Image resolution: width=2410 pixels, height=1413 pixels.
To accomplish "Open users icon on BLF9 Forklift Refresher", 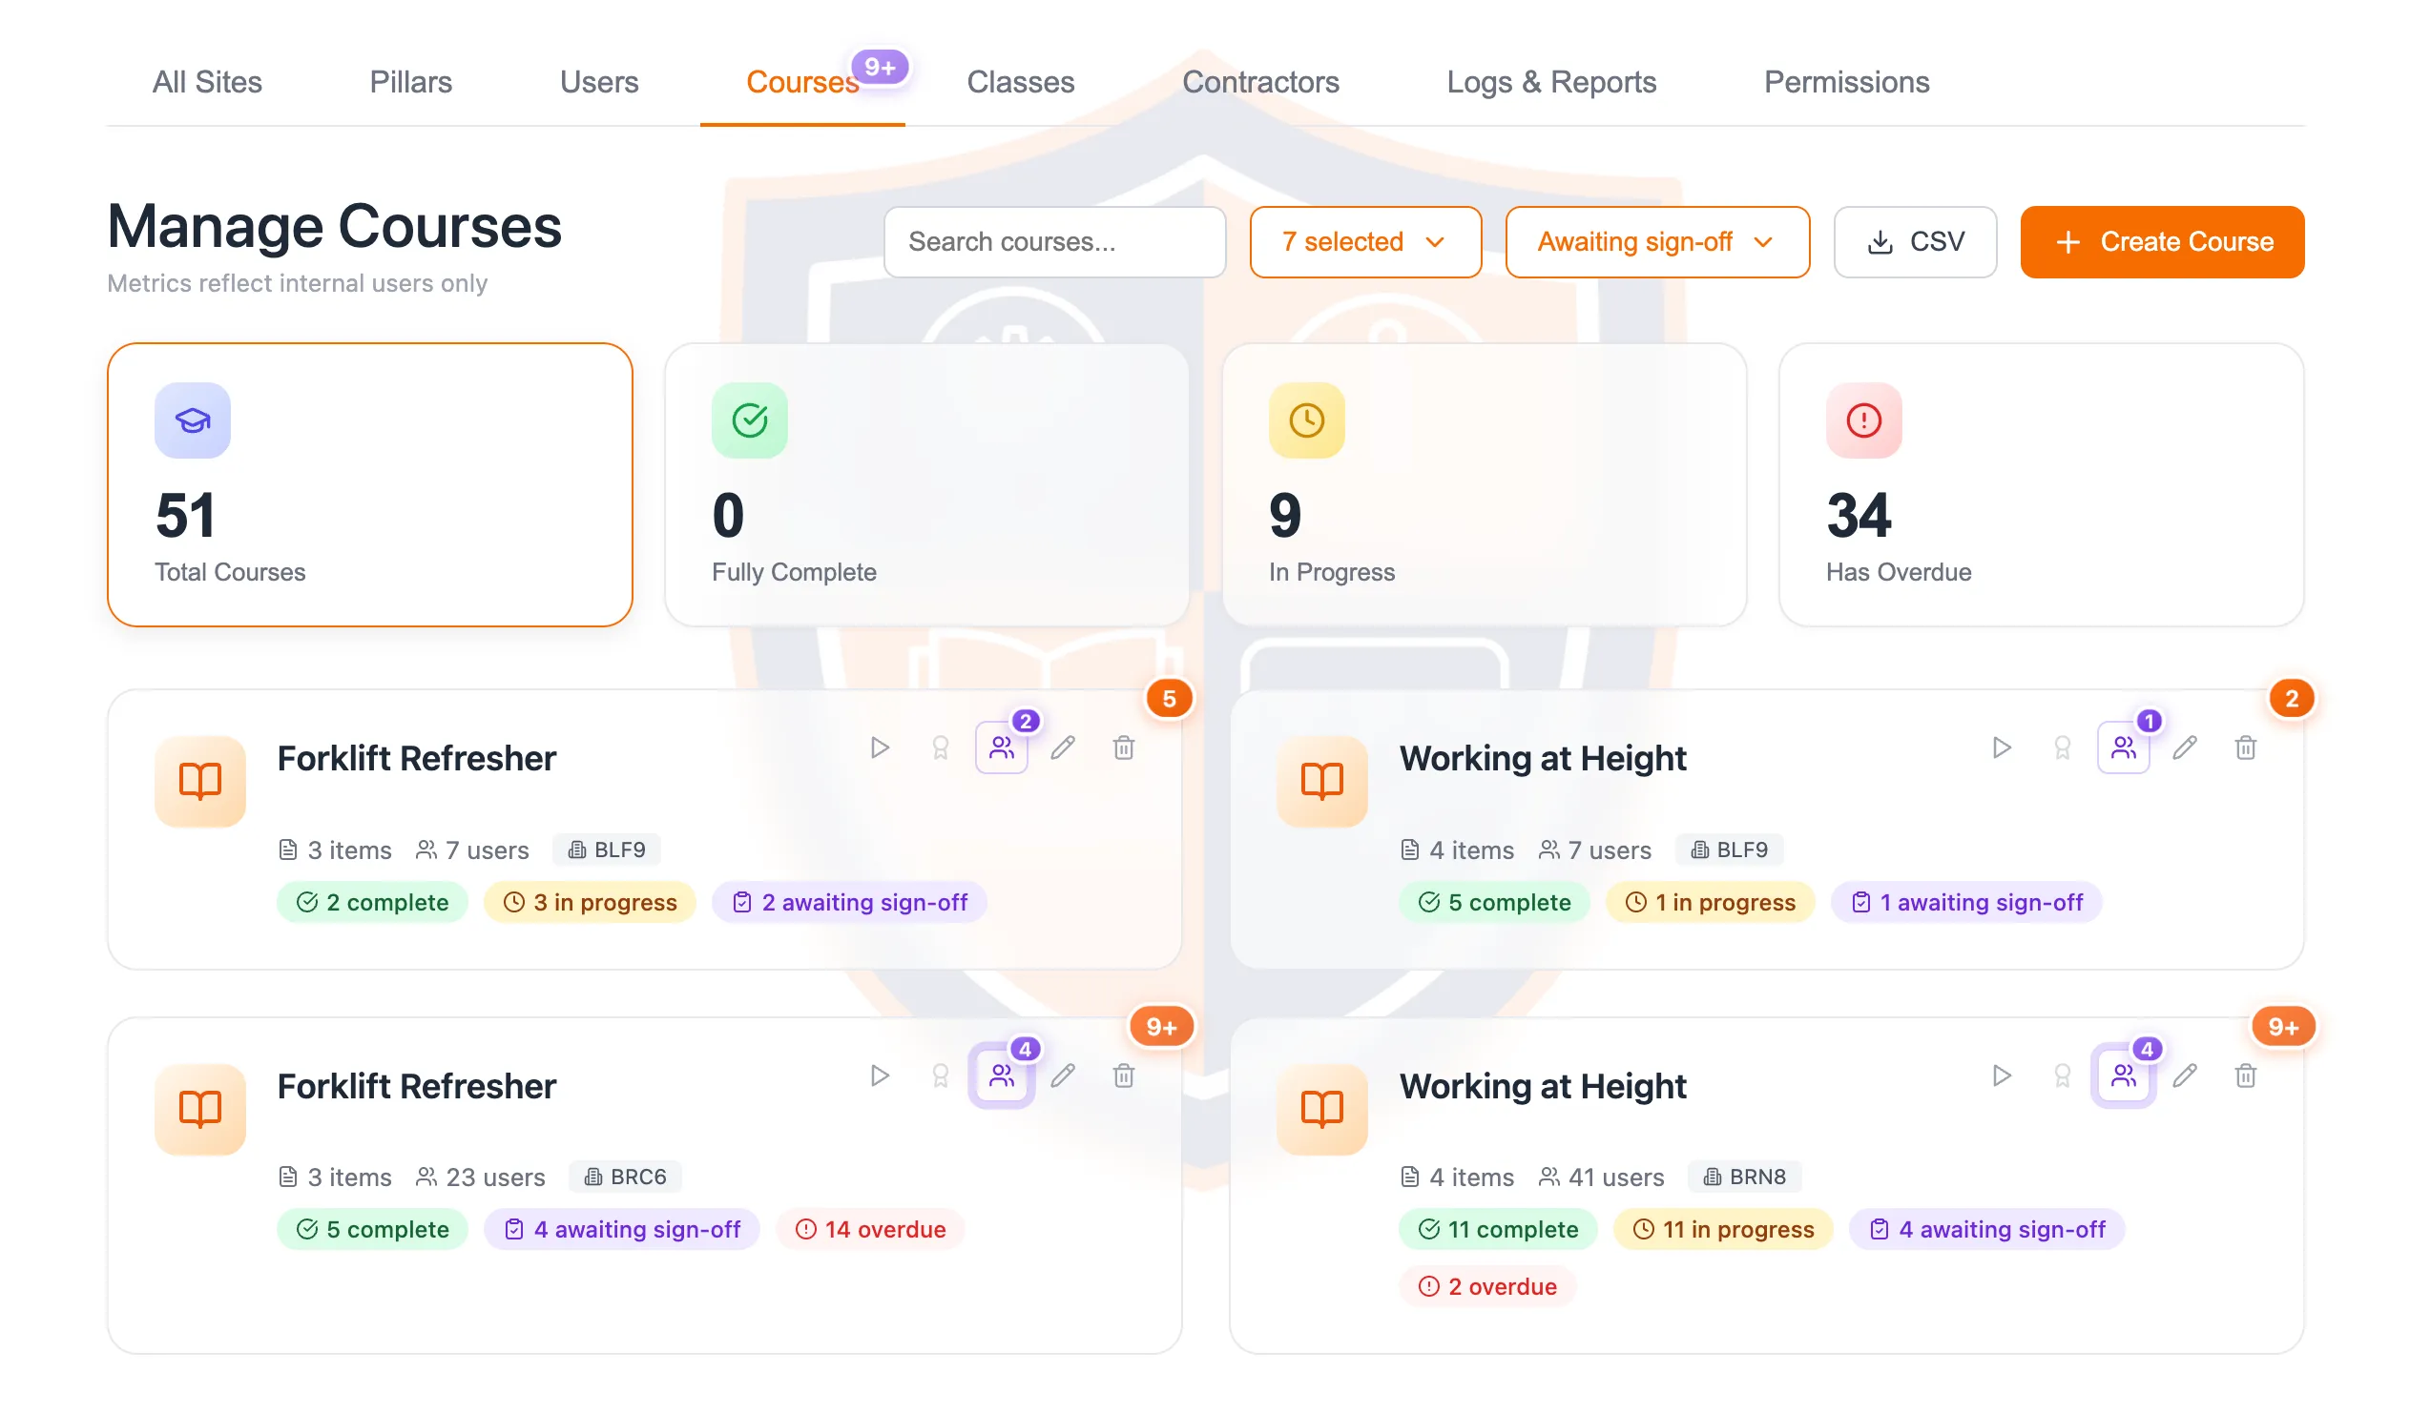I will click(1001, 747).
